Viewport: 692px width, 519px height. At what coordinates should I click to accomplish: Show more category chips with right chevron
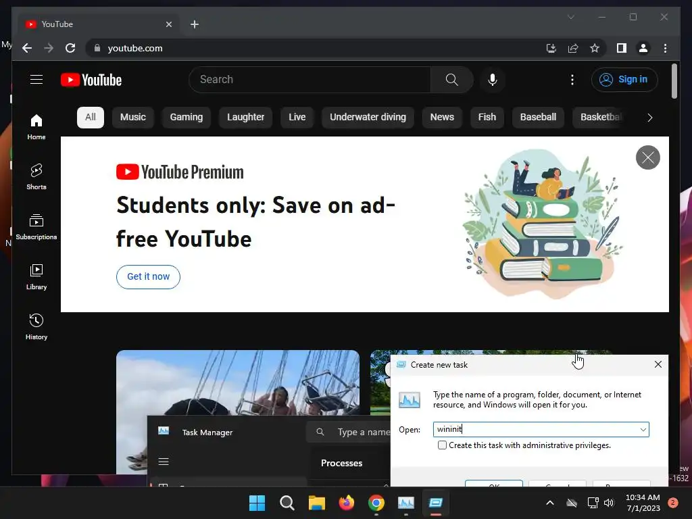649,118
